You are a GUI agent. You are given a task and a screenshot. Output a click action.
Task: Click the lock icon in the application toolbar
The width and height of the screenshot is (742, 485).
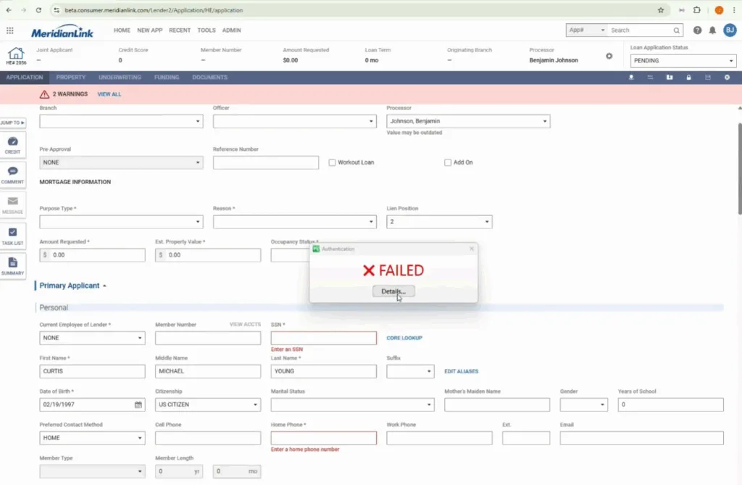click(688, 78)
